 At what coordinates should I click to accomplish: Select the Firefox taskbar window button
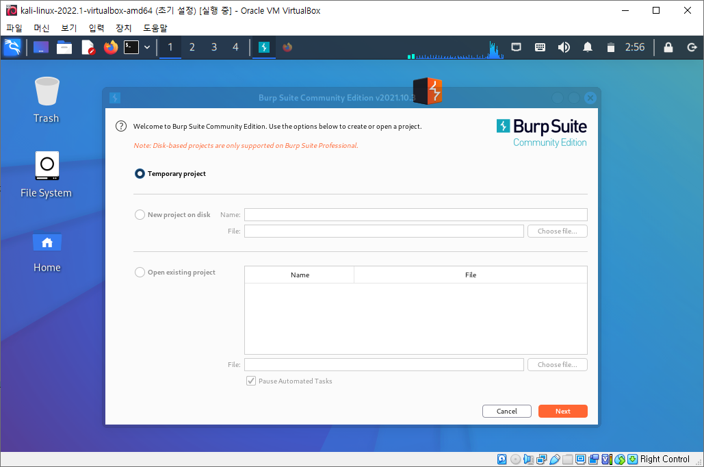point(287,47)
